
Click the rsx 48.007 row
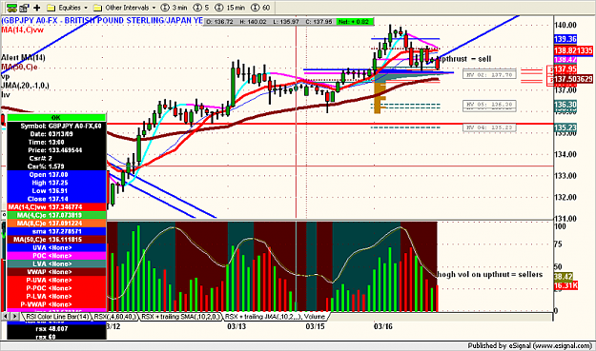click(56, 328)
